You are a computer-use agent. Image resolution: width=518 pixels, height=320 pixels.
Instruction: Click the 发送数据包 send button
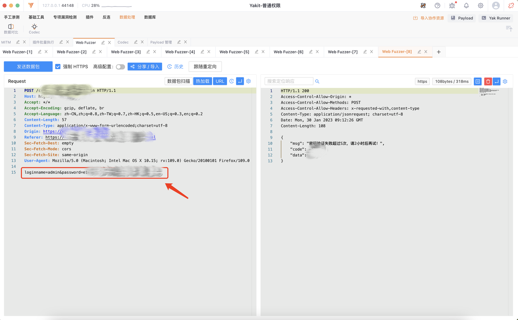pos(28,66)
